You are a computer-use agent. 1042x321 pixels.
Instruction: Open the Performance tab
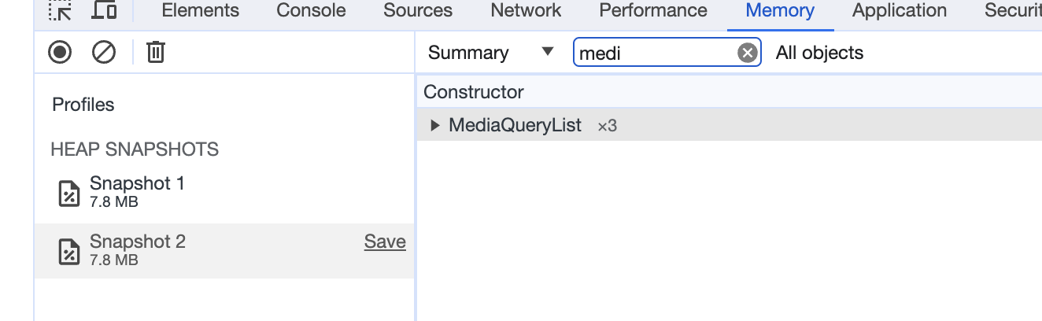(x=652, y=10)
